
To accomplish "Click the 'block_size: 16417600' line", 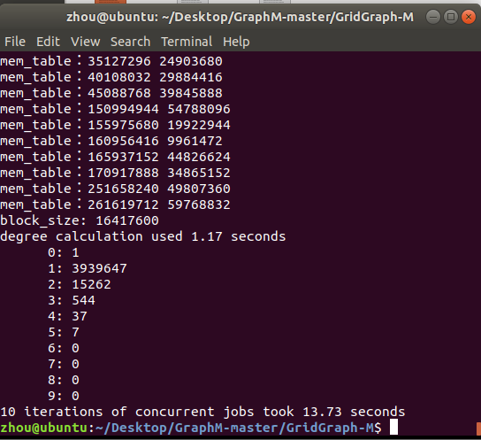I will (x=80, y=220).
